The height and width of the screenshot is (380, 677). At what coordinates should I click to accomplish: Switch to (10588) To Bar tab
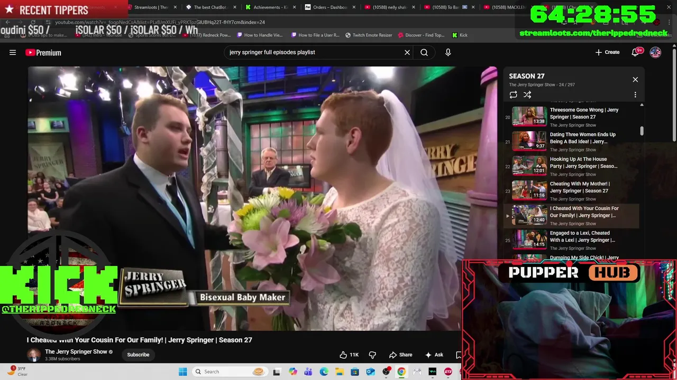point(448,7)
